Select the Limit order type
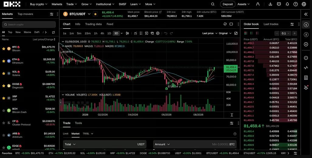312x158 pixels. (x=66, y=133)
